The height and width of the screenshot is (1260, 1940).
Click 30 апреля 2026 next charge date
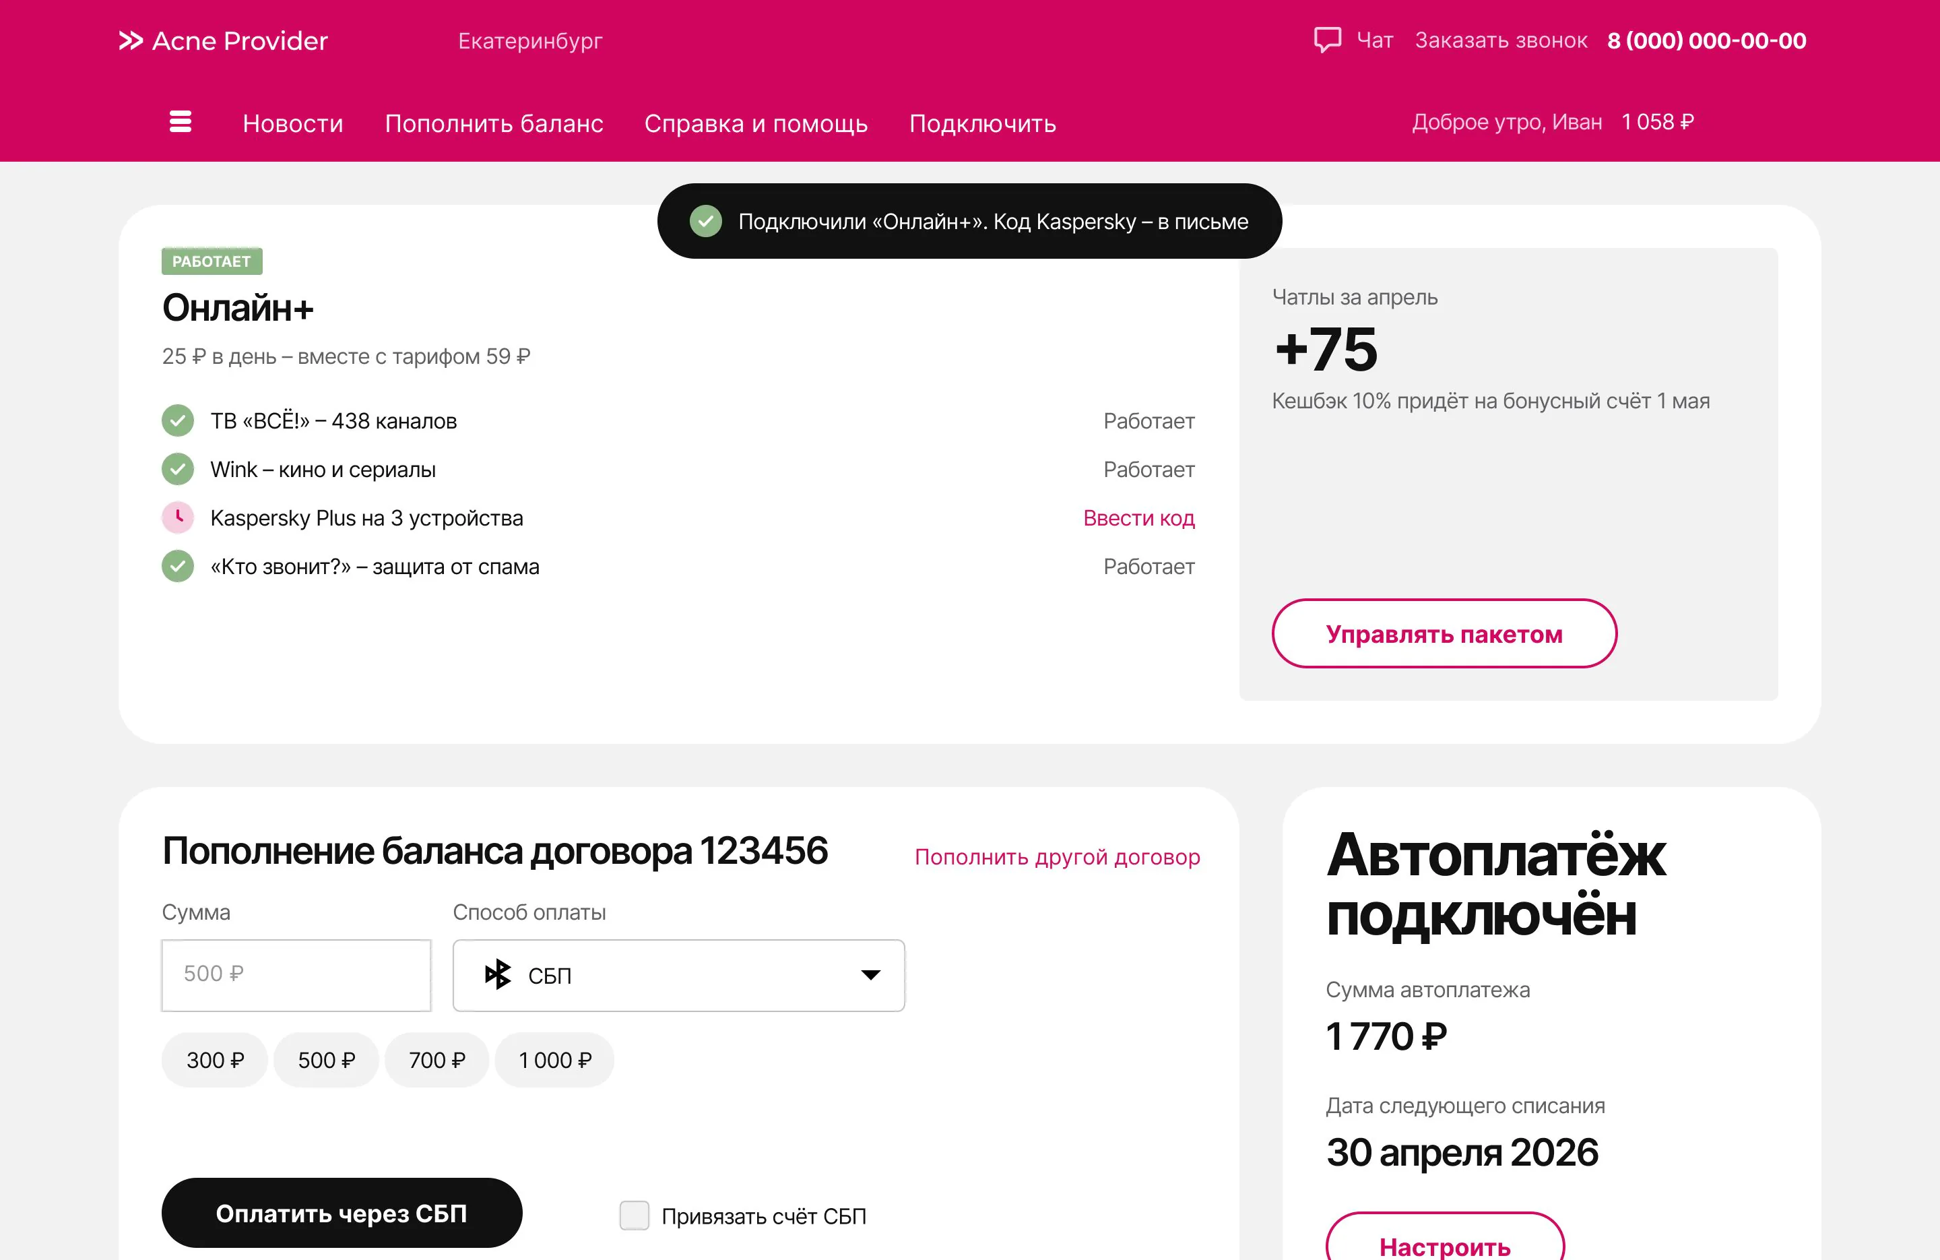[x=1462, y=1152]
